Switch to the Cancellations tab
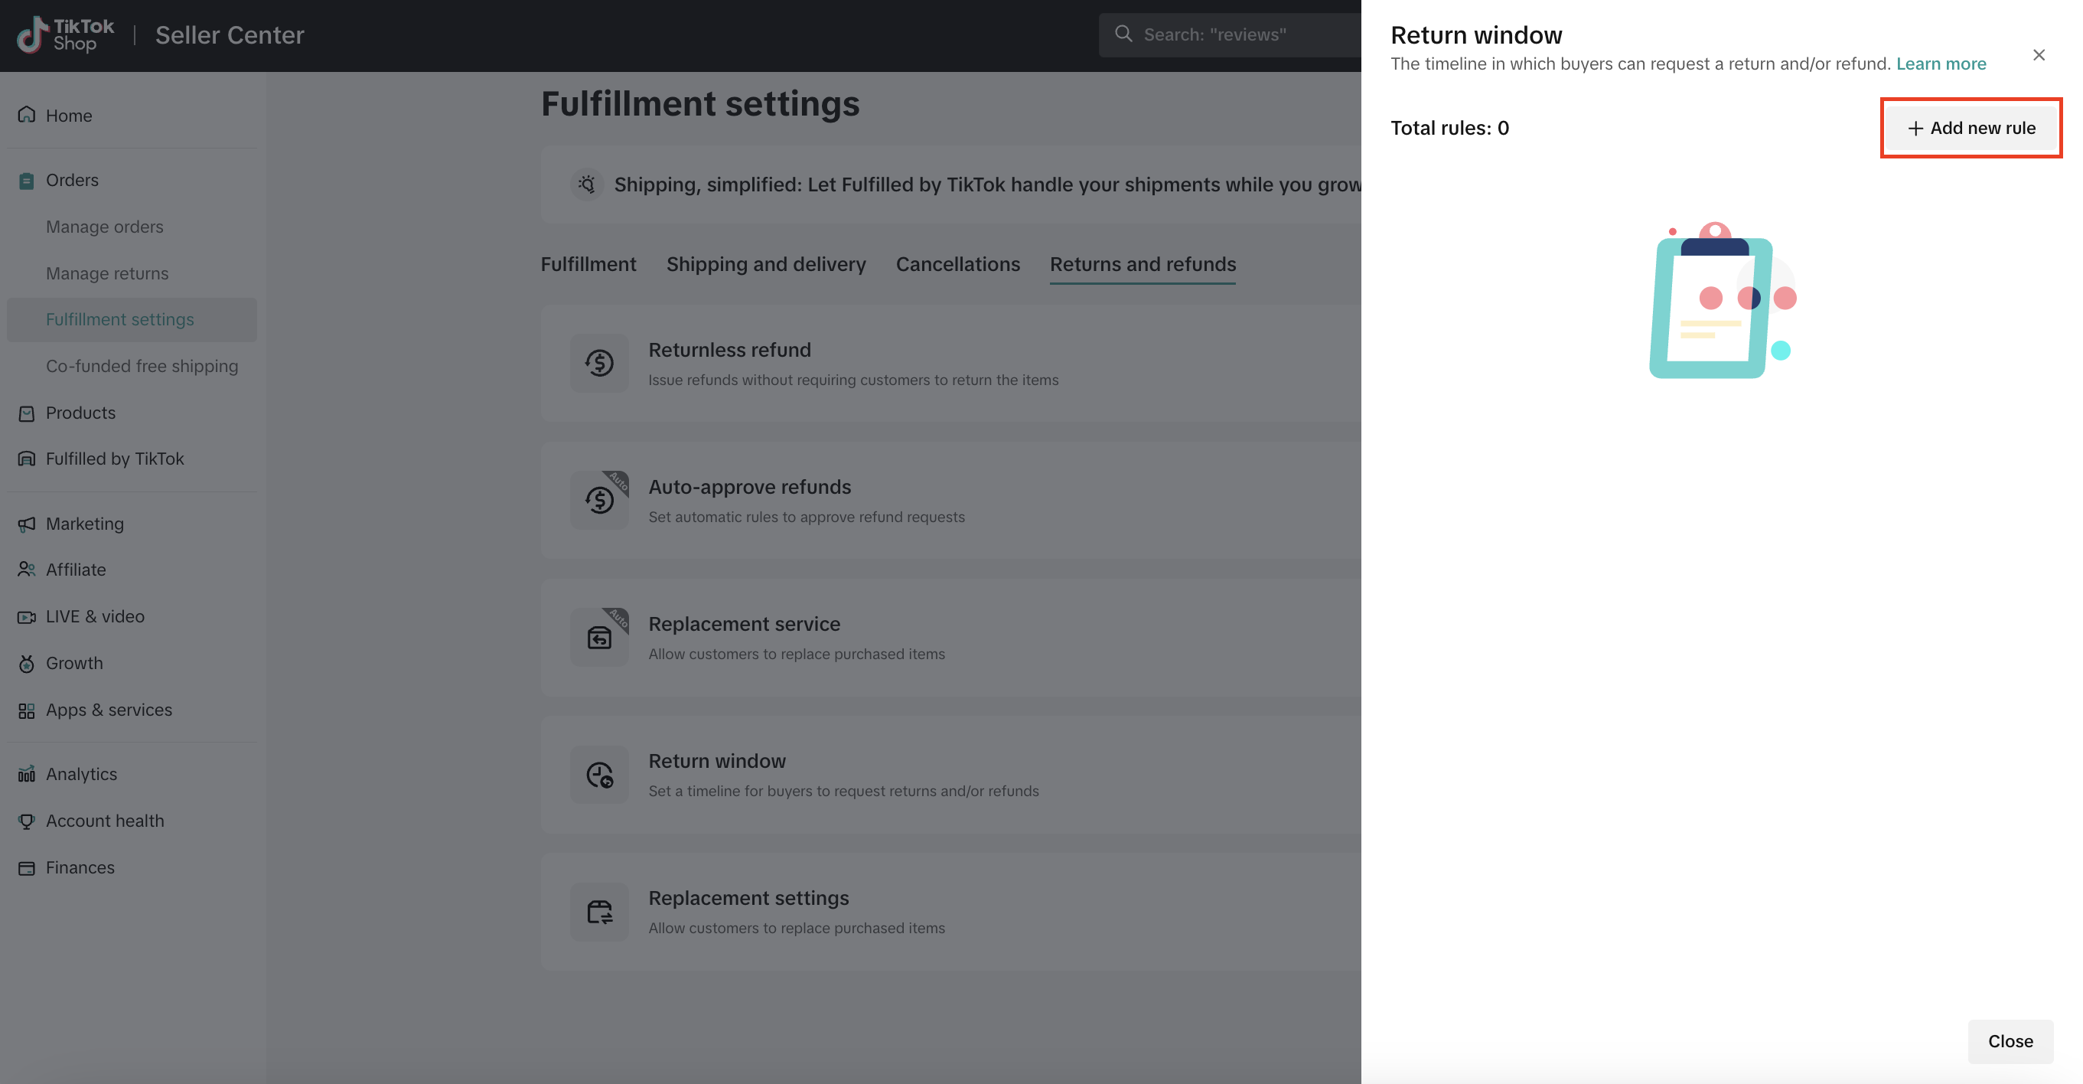The height and width of the screenshot is (1084, 2083). click(957, 265)
